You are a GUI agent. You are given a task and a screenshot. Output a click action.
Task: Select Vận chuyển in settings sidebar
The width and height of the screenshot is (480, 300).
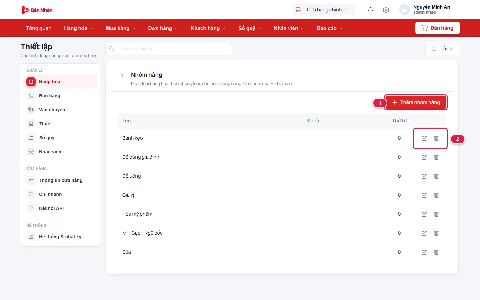[x=60, y=110]
